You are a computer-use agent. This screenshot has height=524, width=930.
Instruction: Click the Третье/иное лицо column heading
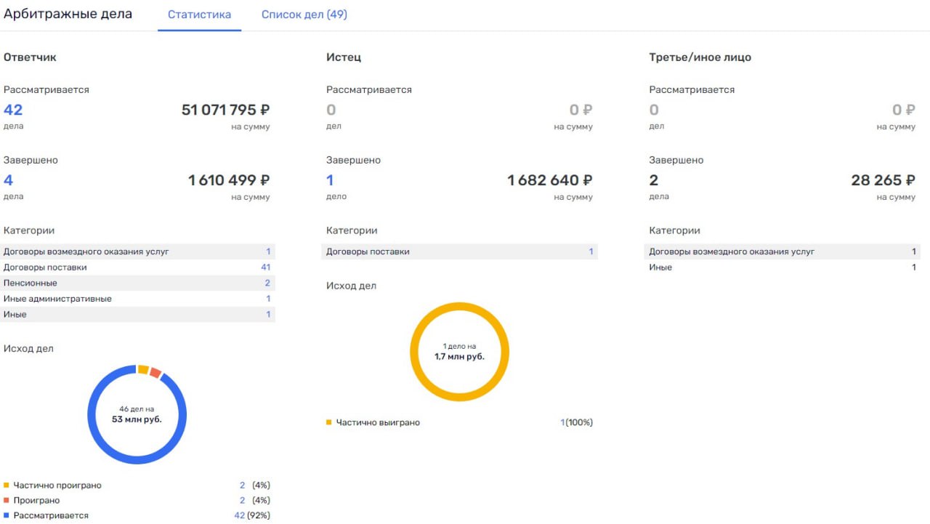click(700, 57)
